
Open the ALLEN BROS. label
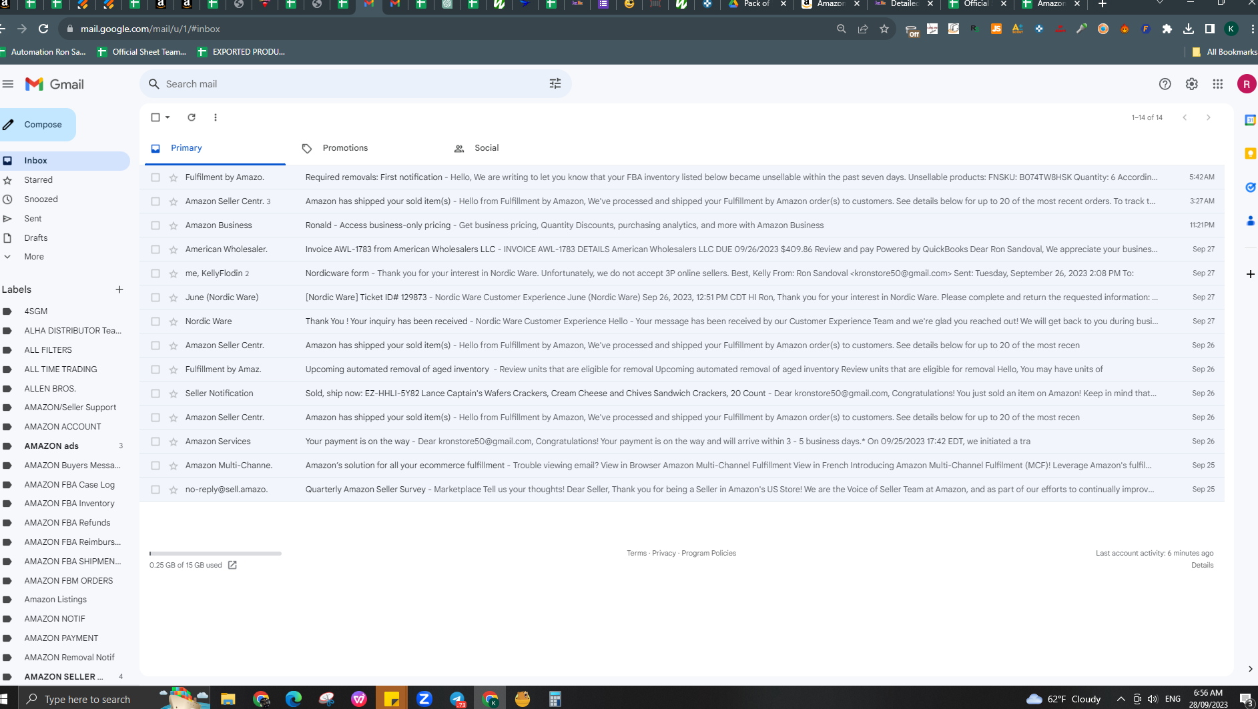[50, 389]
